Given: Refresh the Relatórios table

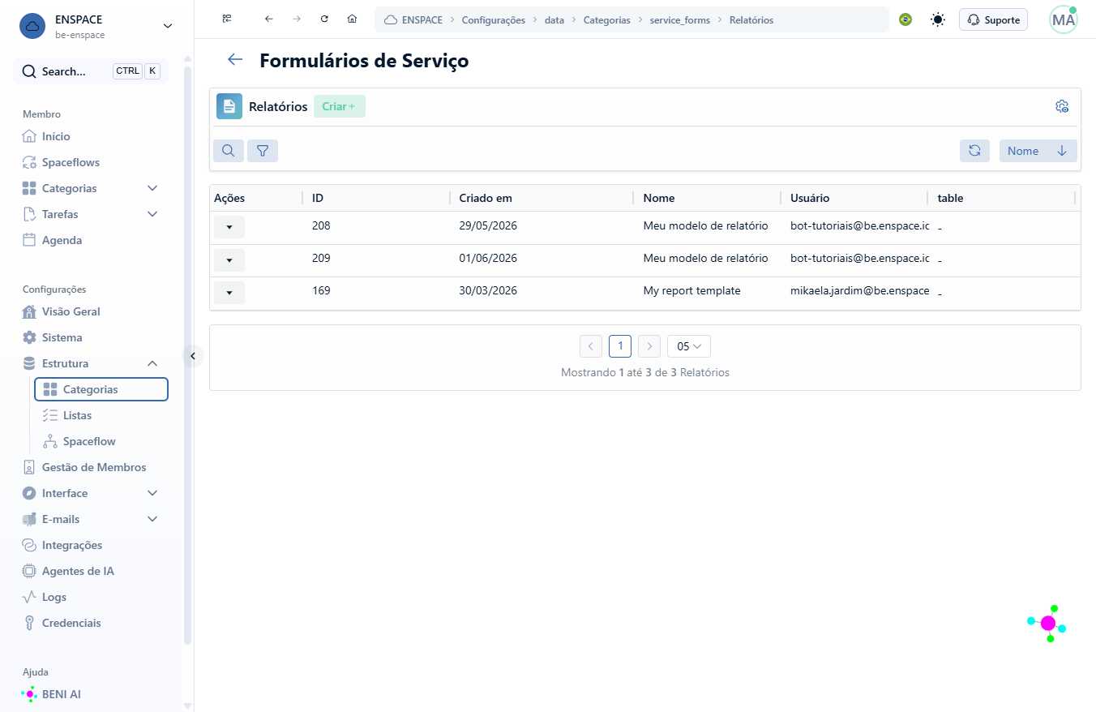Looking at the screenshot, I should (x=974, y=151).
